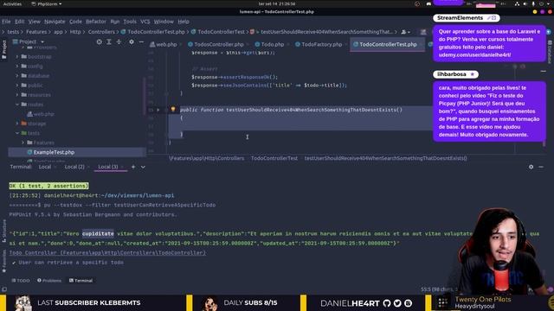Expand the public folder
The width and height of the screenshot is (554, 311).
[17, 85]
